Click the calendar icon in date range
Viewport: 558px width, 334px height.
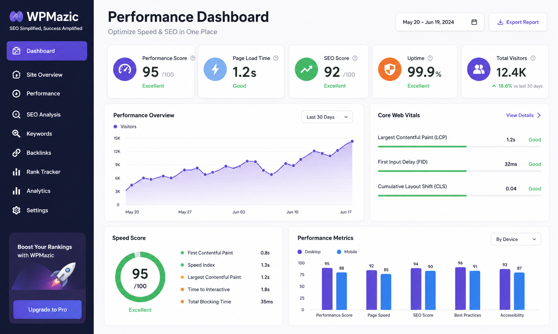474,22
